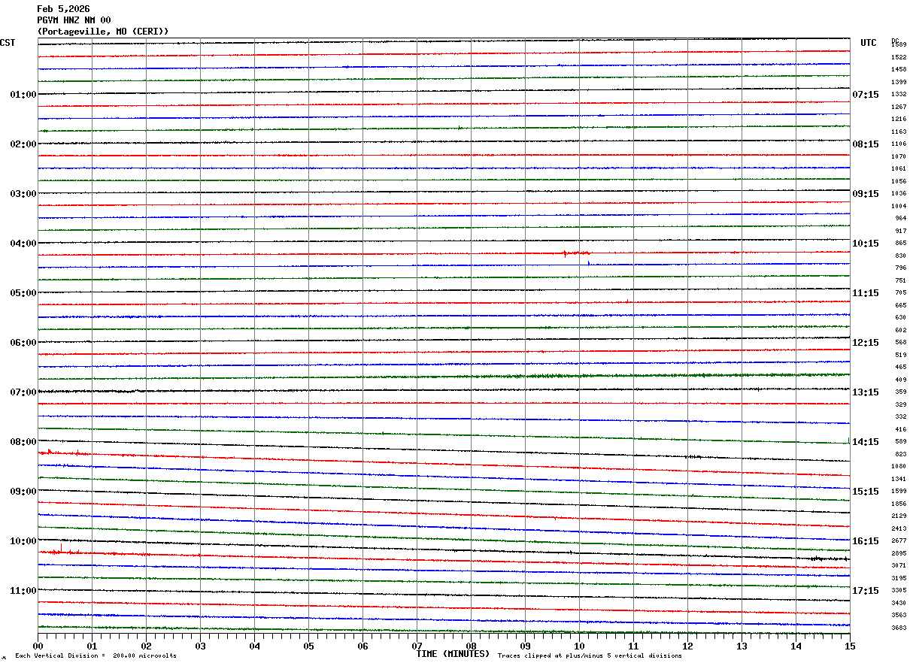Select the '09:00' CST time label
Image resolution: width=910 pixels, height=666 pixels.
[23, 492]
